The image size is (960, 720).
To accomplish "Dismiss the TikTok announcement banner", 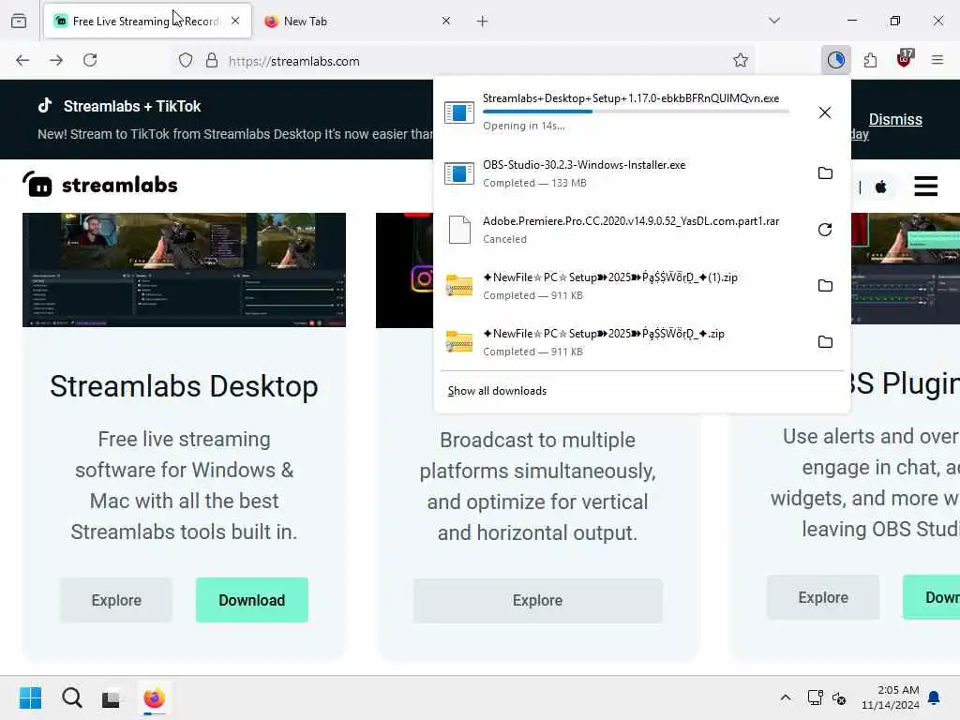I will coord(895,119).
